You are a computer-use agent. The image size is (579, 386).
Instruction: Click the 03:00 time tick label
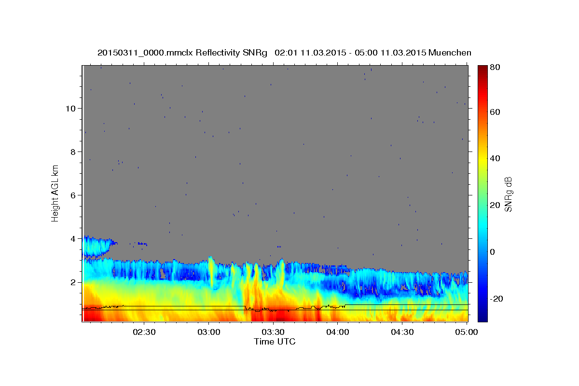(208, 332)
